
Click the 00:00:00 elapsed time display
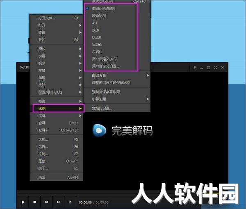tap(85, 202)
